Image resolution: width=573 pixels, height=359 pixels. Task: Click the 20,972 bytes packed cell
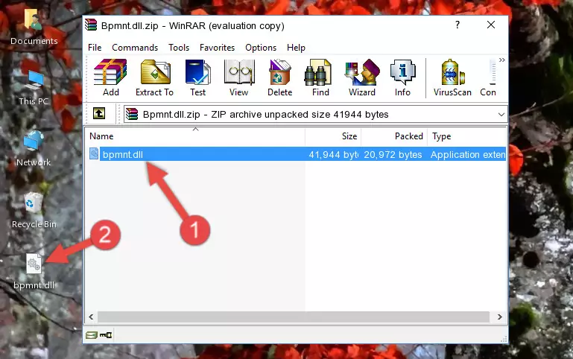point(393,154)
